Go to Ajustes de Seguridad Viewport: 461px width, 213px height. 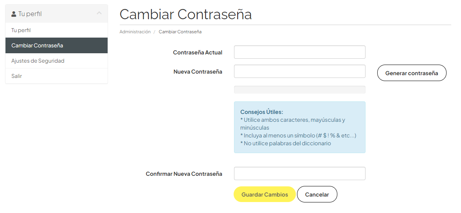38,61
